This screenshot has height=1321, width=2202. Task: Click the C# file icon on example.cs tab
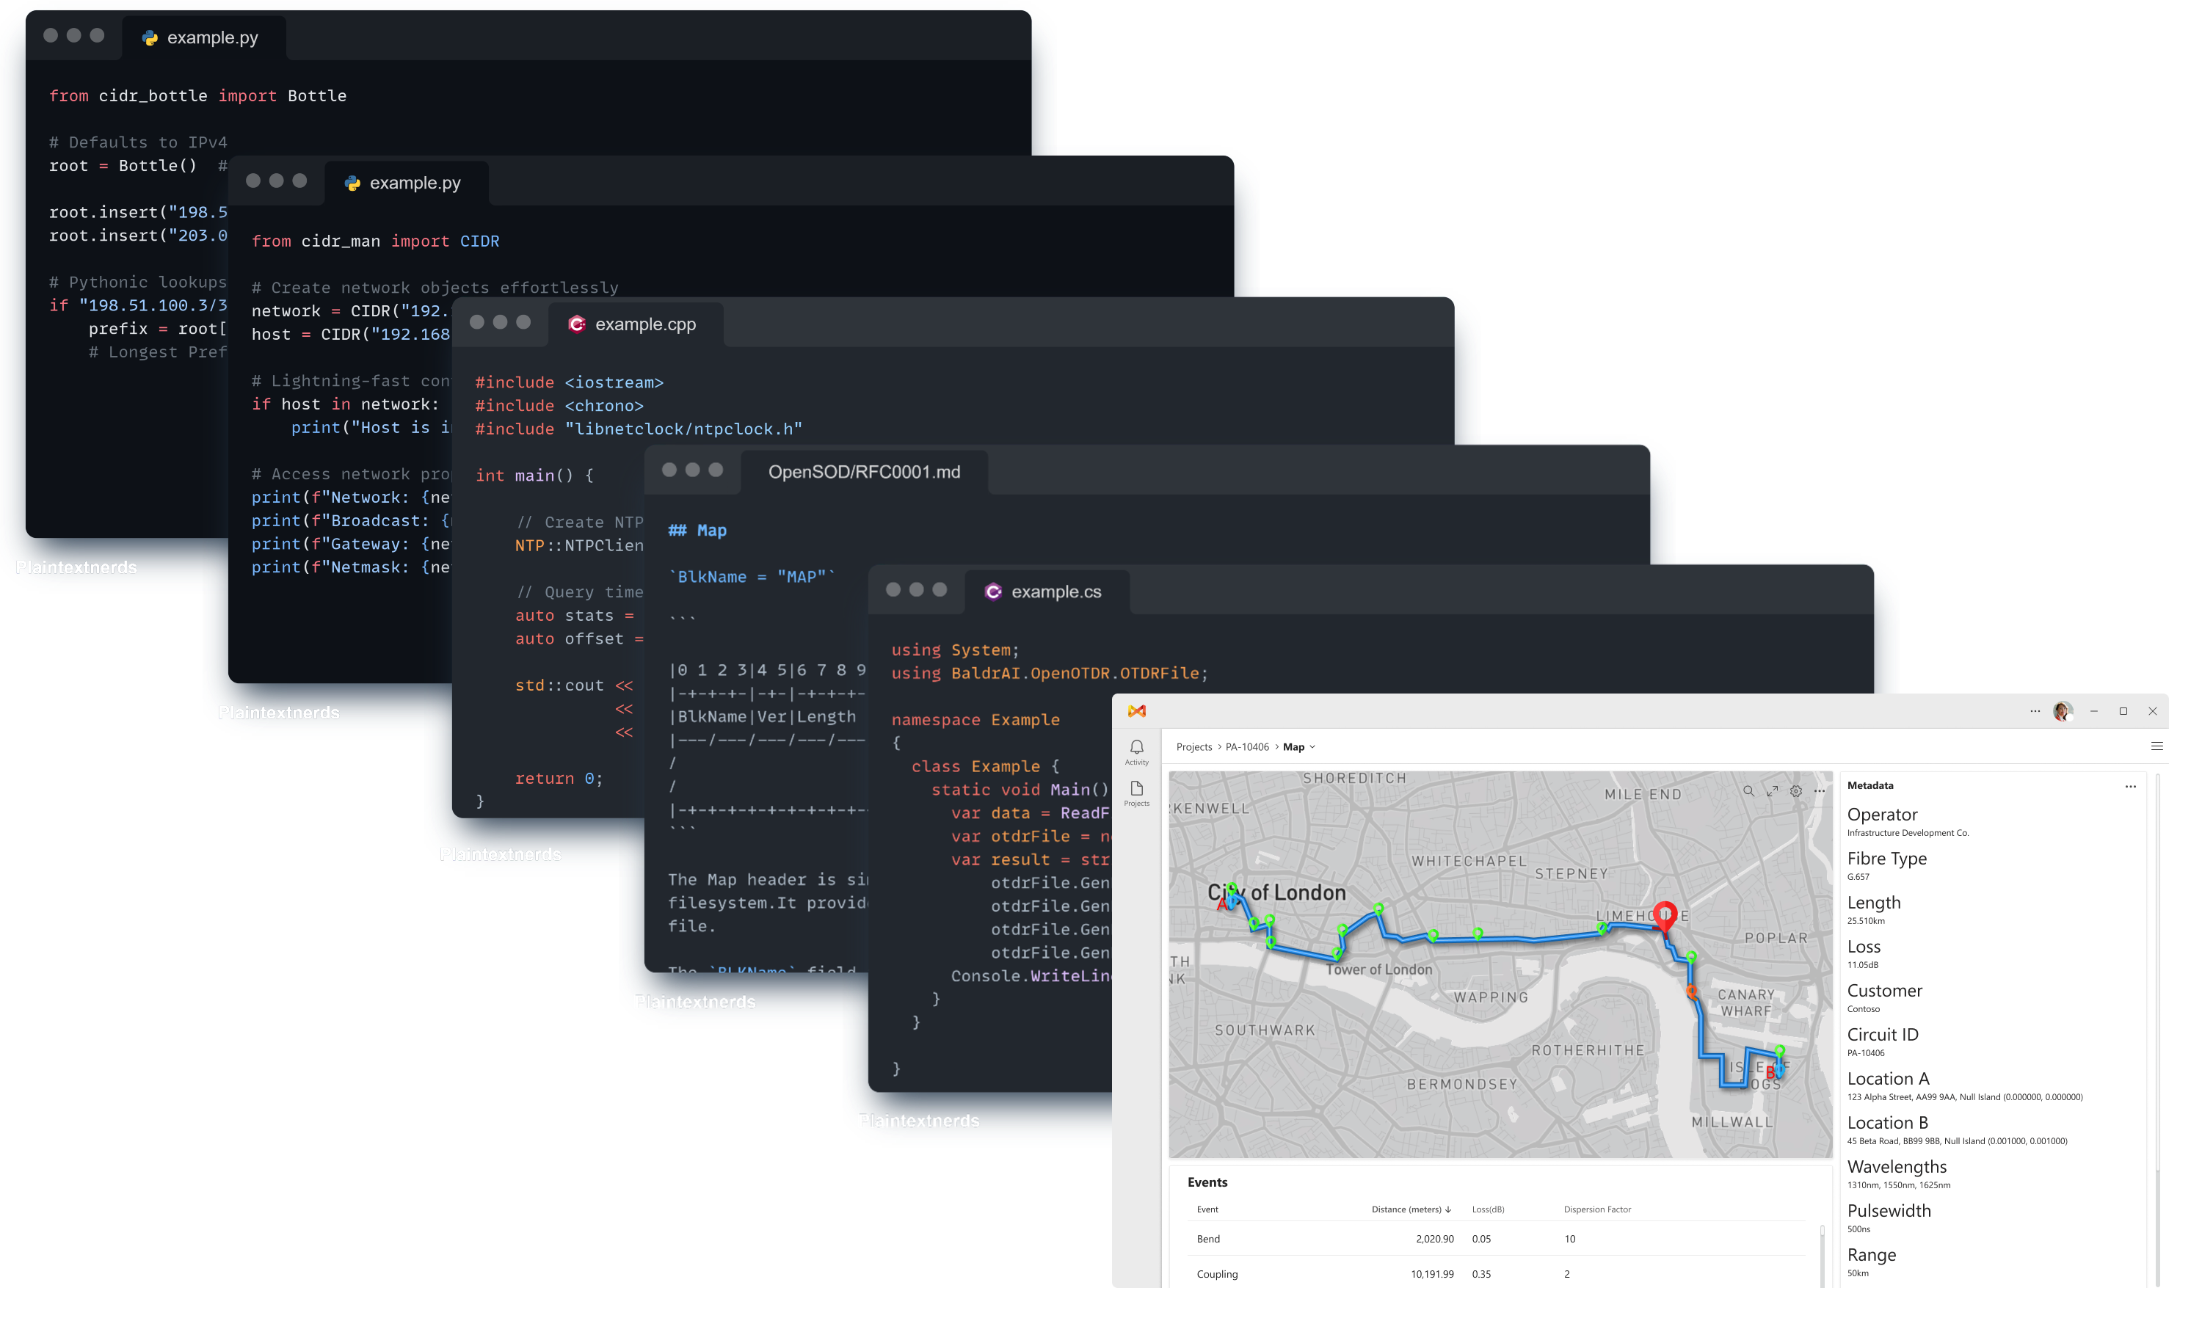pyautogui.click(x=993, y=592)
